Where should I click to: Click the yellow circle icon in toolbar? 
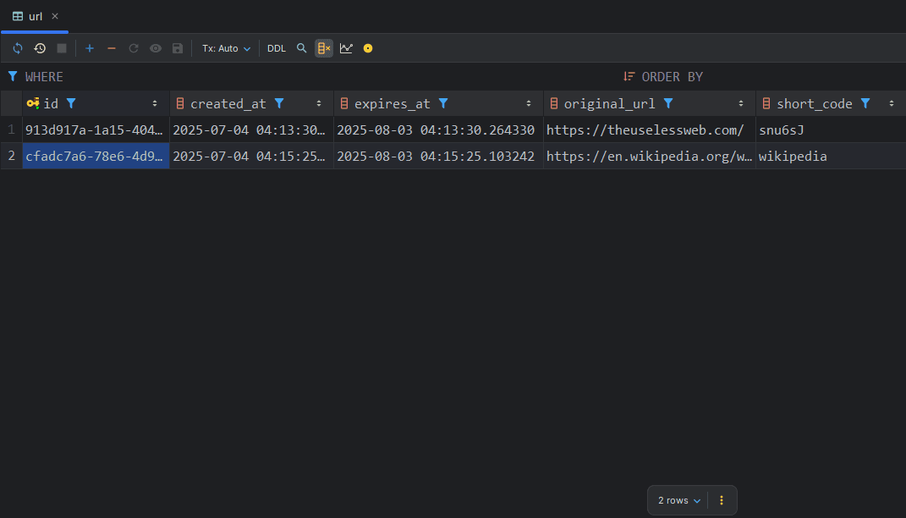[x=368, y=48]
